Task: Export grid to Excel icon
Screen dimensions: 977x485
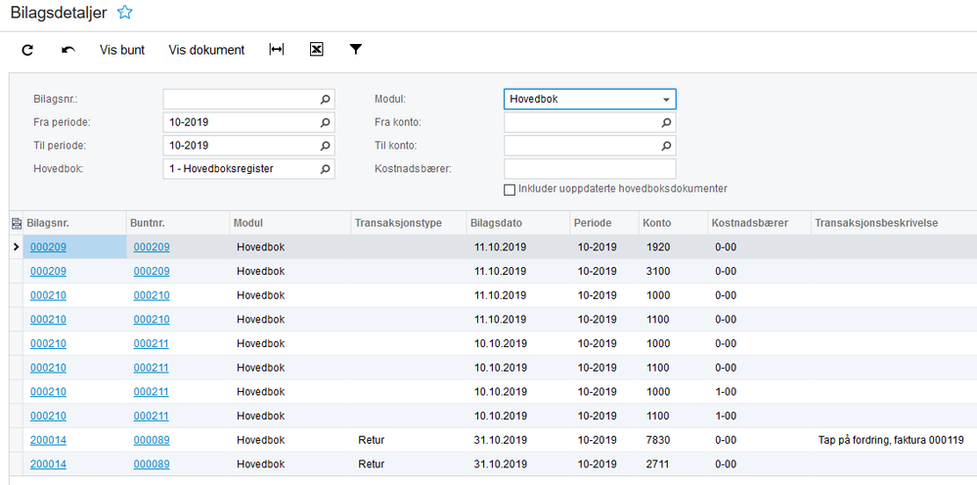Action: (317, 50)
